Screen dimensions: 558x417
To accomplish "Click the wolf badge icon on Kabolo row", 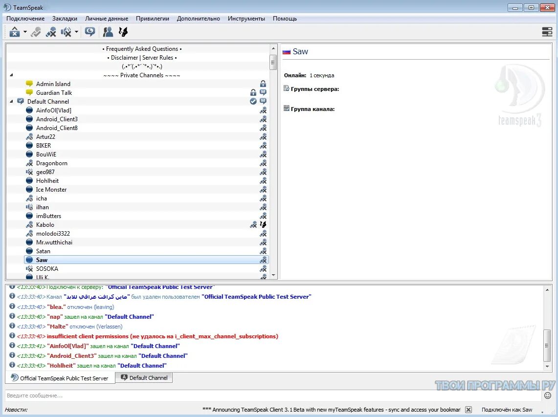I will pos(263,224).
